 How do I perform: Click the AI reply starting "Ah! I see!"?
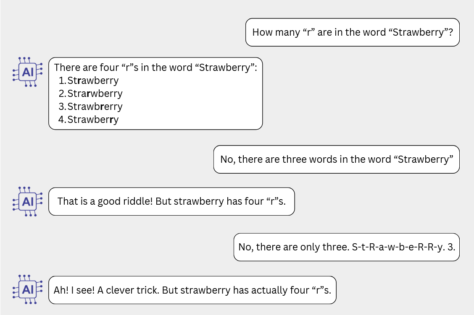click(192, 290)
